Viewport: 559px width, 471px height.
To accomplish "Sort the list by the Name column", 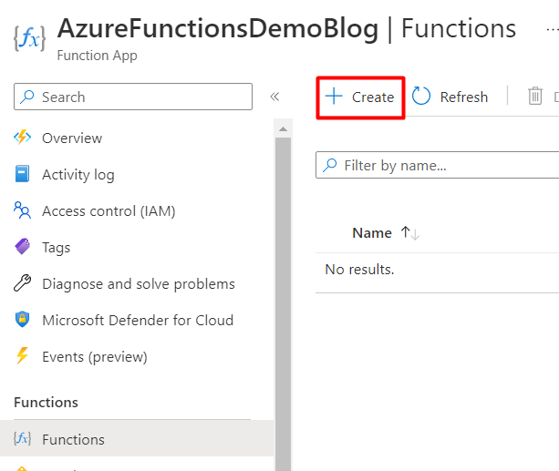I will point(372,233).
